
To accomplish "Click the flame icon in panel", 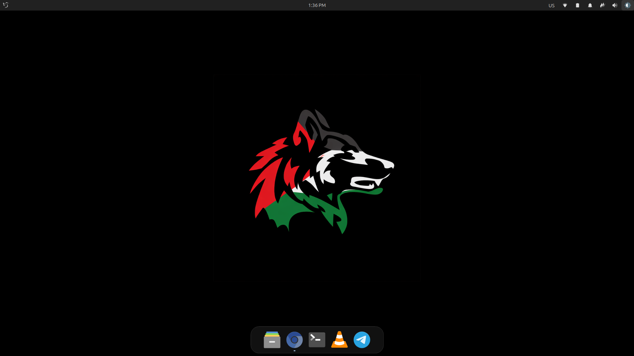I will click(602, 5).
